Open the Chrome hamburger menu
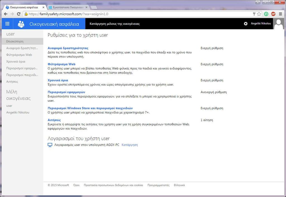 pyautogui.click(x=280, y=14)
